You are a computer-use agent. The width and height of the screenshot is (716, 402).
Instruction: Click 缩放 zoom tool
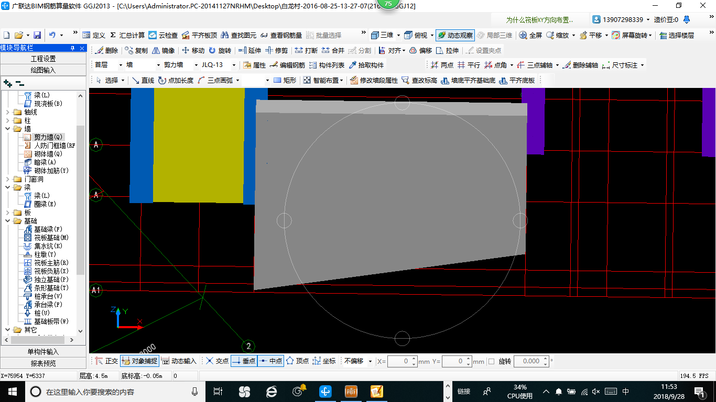point(558,35)
